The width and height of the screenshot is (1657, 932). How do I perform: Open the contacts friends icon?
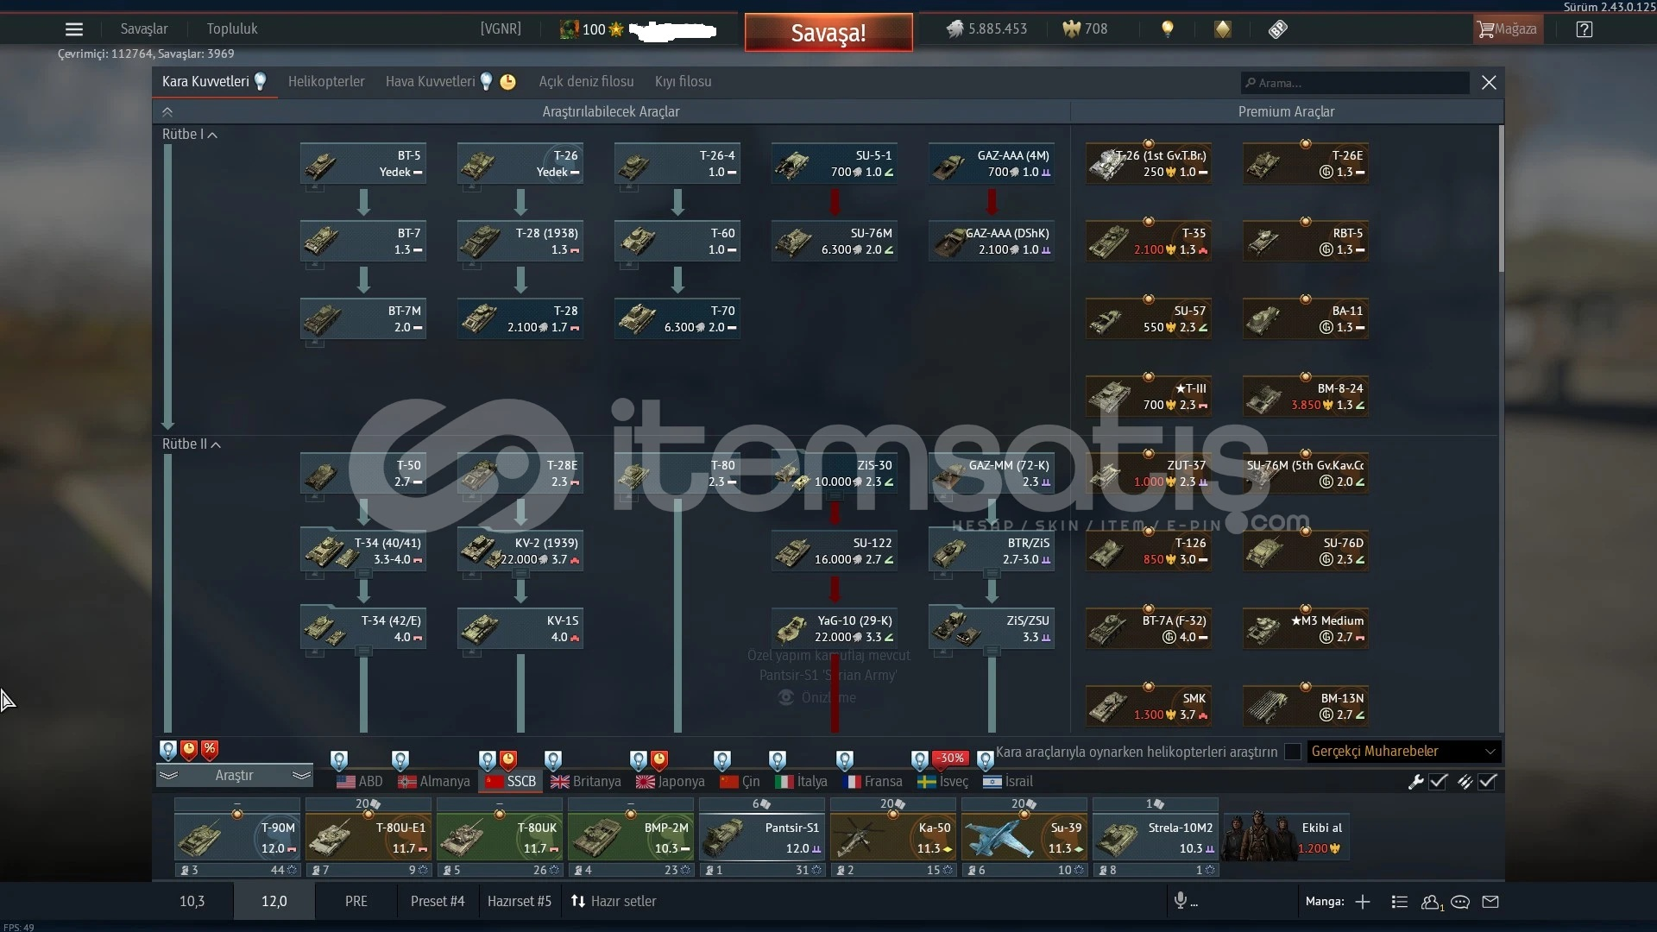point(1431,902)
